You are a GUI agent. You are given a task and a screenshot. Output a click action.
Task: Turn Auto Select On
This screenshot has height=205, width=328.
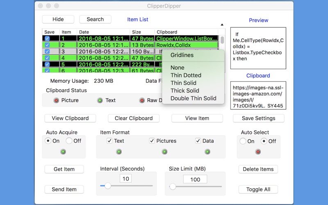[243, 141]
